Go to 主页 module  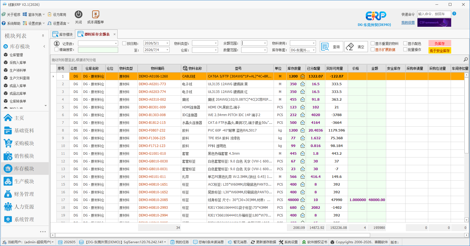pyautogui.click(x=25, y=118)
